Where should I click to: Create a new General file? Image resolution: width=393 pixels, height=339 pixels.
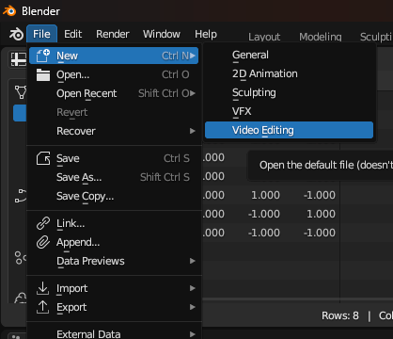point(289,55)
